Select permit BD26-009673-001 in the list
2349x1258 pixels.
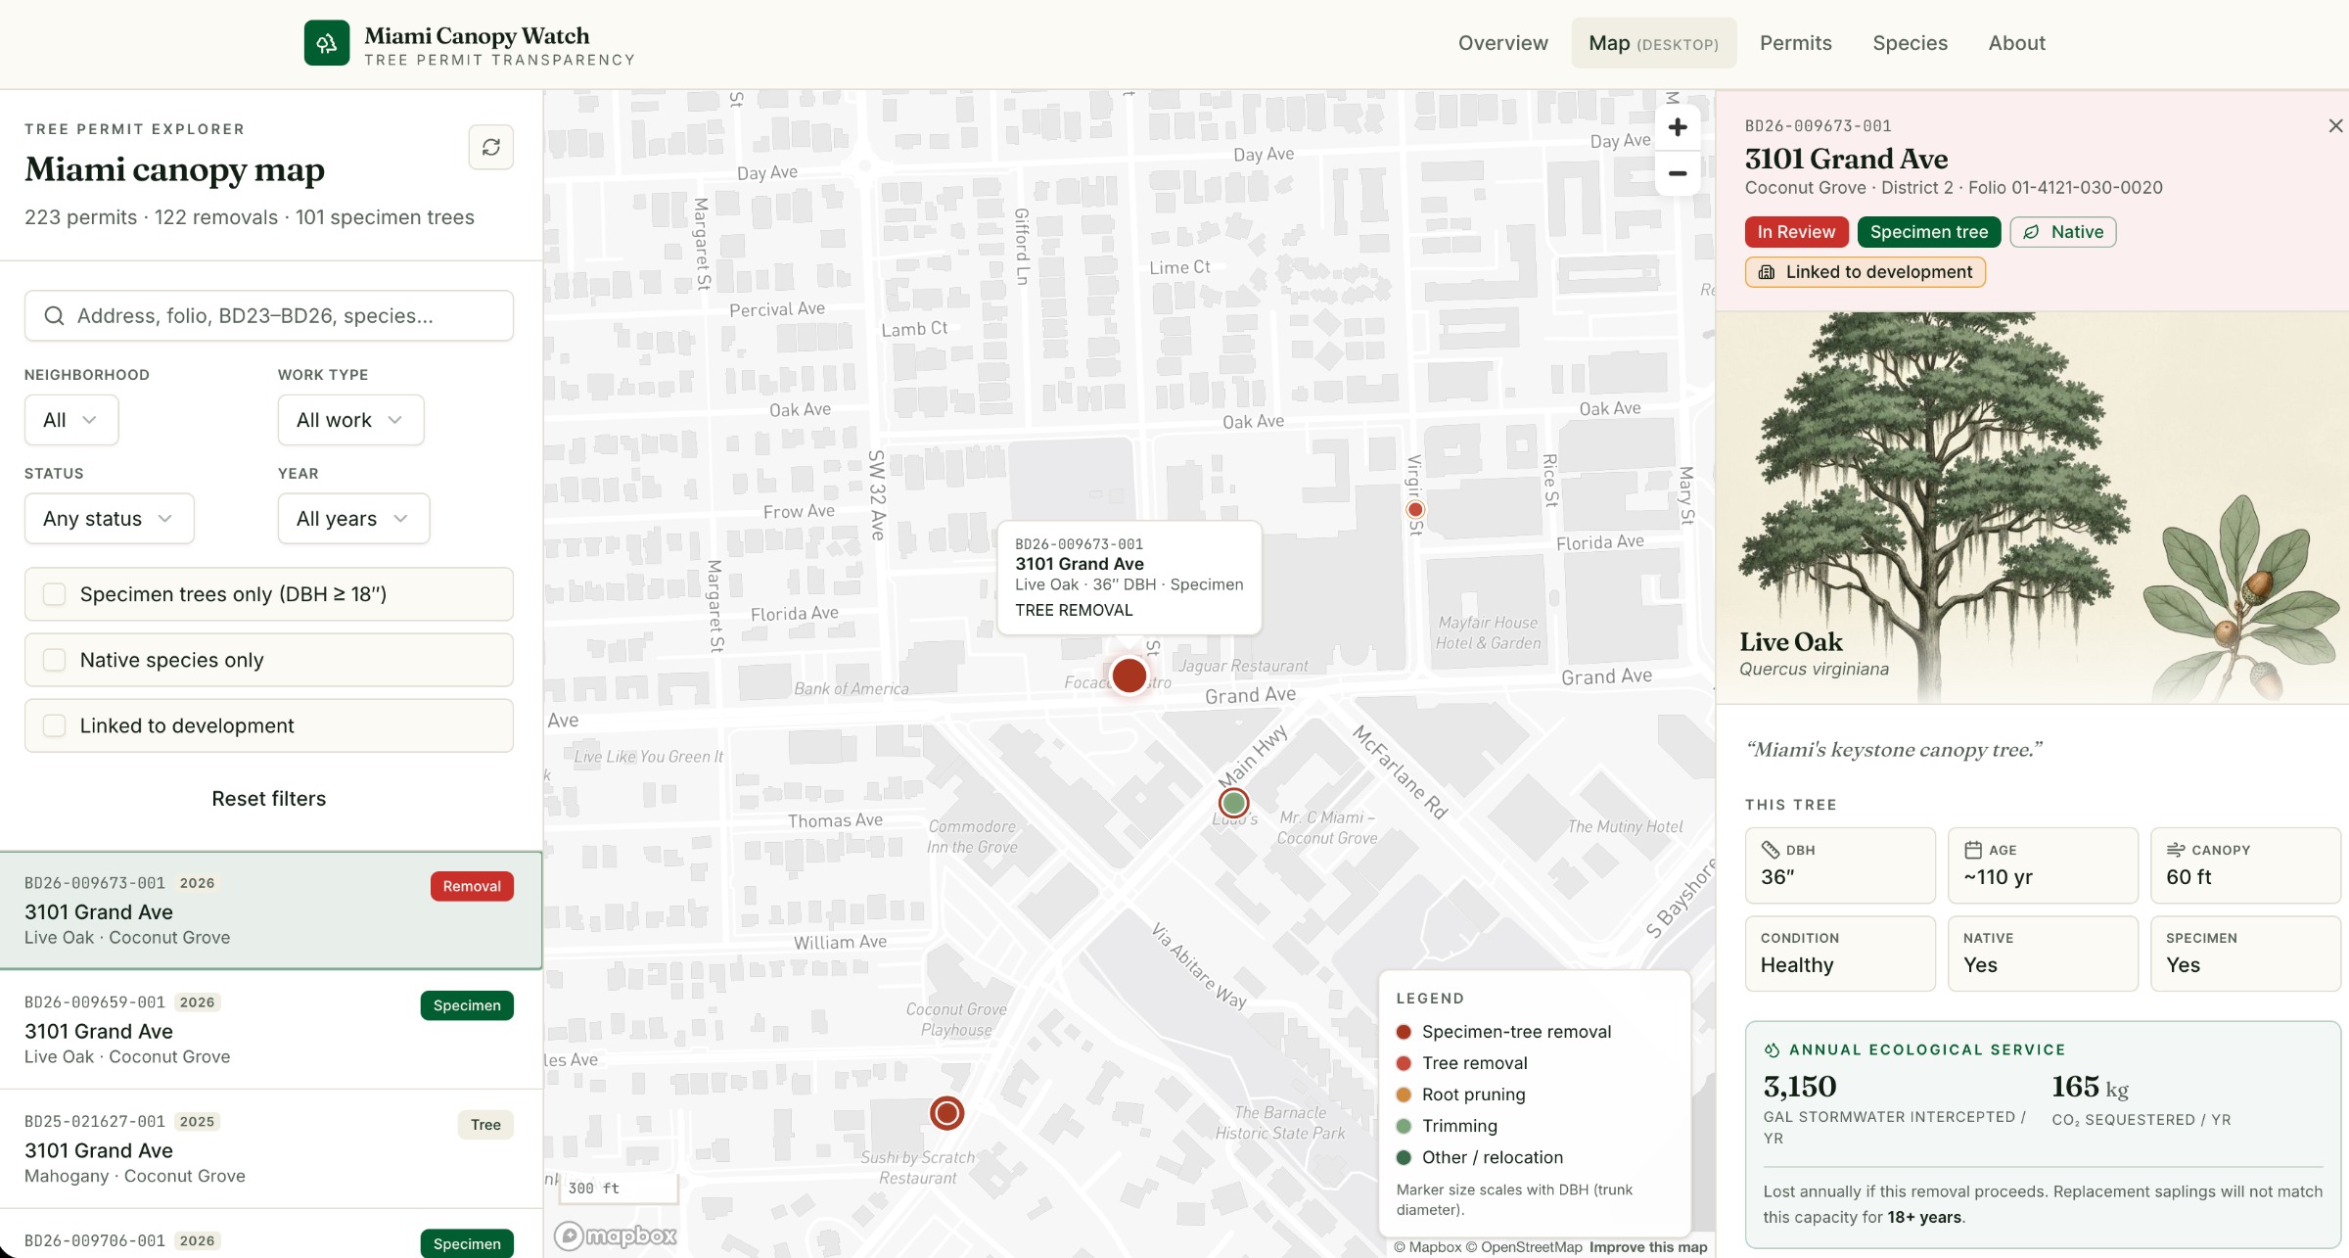coord(271,910)
